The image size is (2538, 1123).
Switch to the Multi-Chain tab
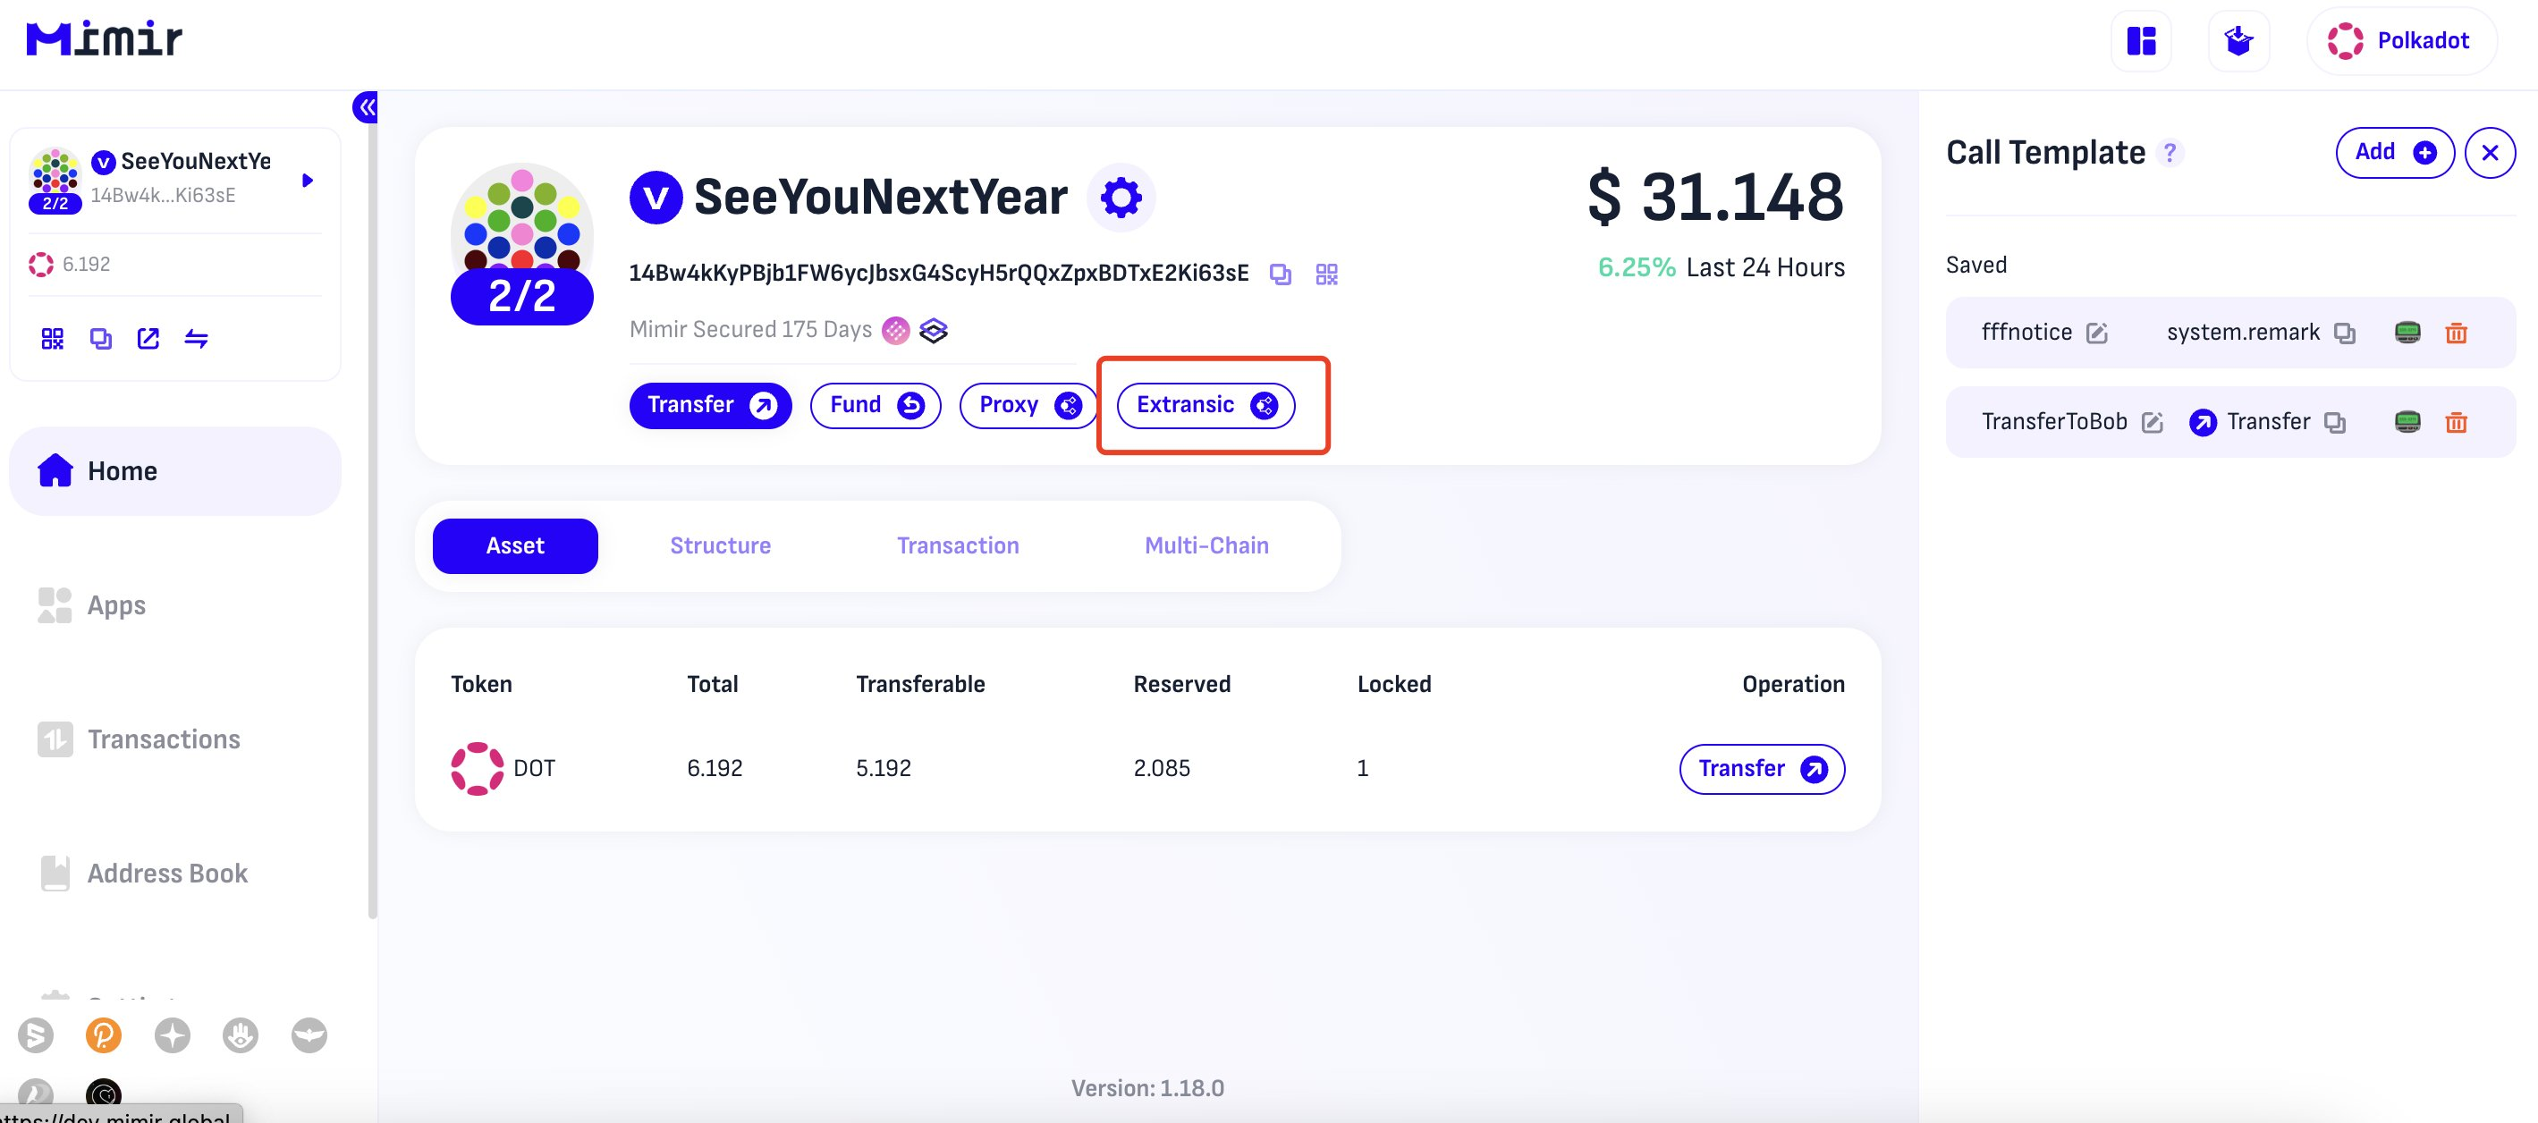[1206, 545]
